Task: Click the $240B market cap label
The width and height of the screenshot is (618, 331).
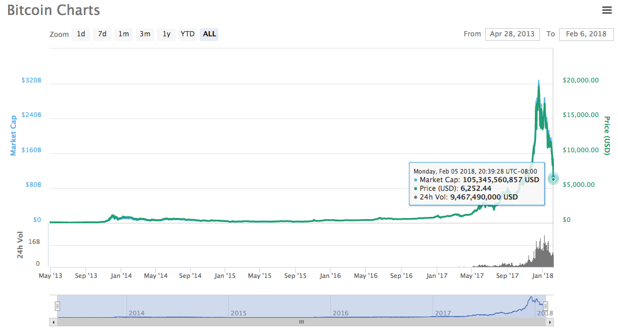Action: point(31,115)
